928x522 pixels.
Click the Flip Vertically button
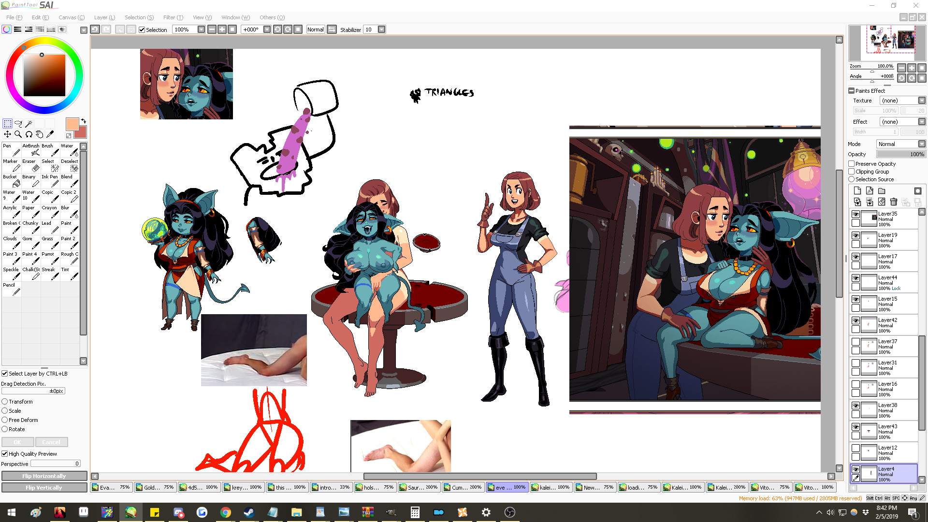tap(44, 488)
